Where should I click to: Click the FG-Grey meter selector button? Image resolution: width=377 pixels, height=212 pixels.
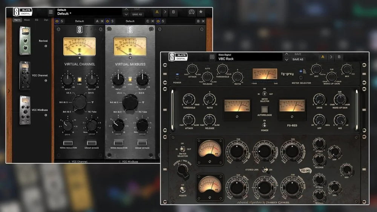click(x=301, y=77)
